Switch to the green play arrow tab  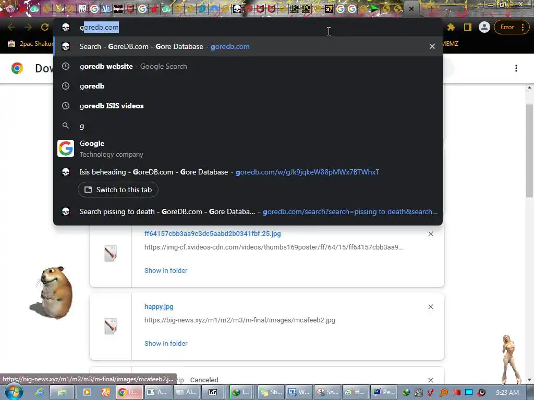point(374,9)
